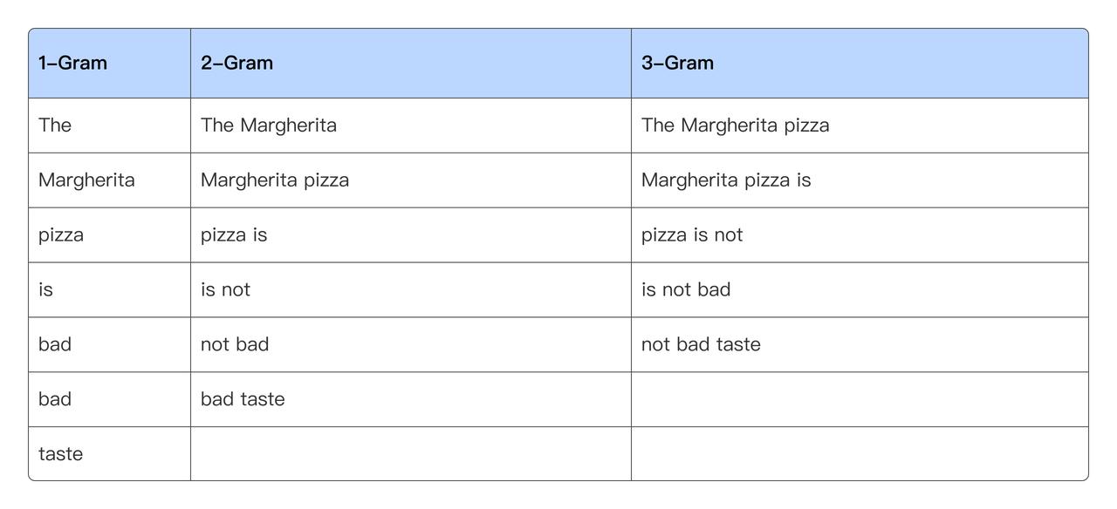Click the 'pizza is not' cell

pos(692,235)
